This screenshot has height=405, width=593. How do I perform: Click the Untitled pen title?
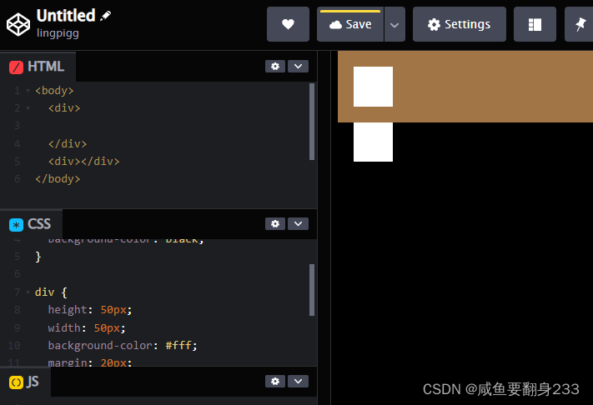[66, 16]
